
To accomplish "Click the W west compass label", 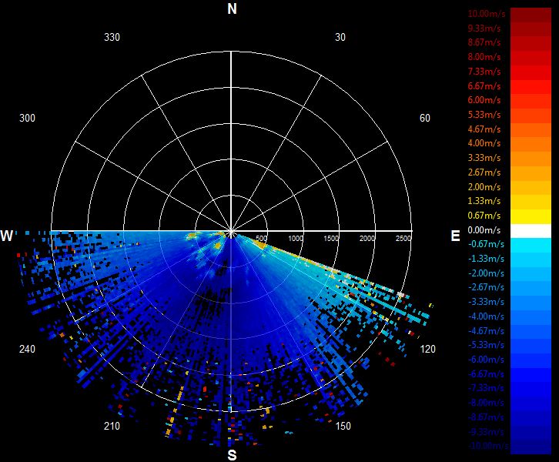I will click(x=7, y=236).
